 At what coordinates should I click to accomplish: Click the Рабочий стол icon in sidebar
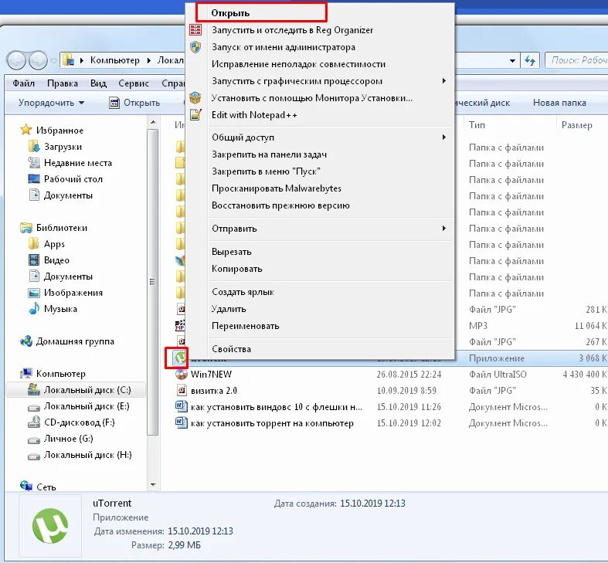click(x=34, y=178)
